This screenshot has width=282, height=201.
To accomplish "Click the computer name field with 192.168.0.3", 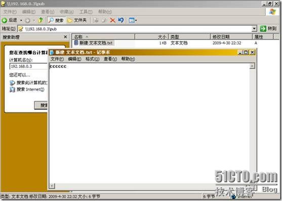I will tap(29, 66).
